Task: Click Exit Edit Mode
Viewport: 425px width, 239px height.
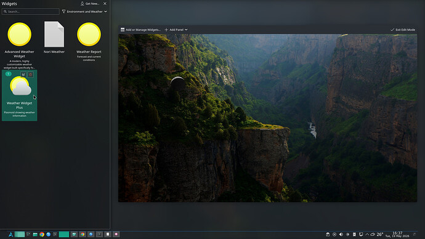Action: pyautogui.click(x=402, y=30)
